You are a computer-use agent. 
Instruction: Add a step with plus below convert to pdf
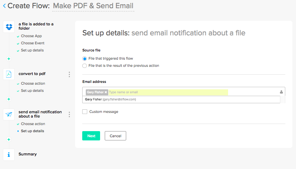(x=9, y=99)
